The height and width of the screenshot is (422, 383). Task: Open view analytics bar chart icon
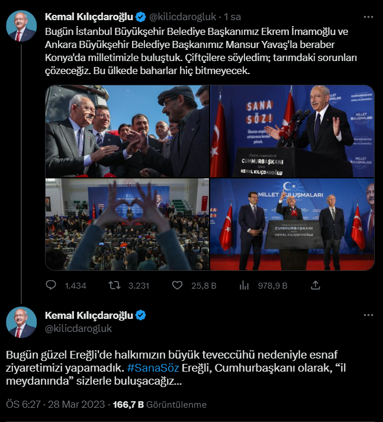[x=244, y=286]
